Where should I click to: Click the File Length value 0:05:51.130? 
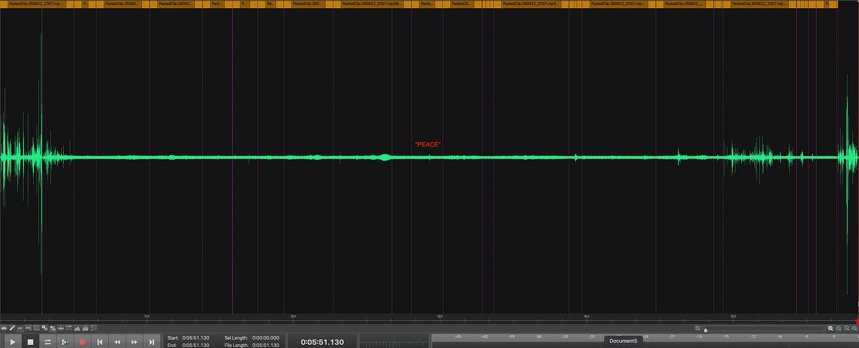(265, 345)
